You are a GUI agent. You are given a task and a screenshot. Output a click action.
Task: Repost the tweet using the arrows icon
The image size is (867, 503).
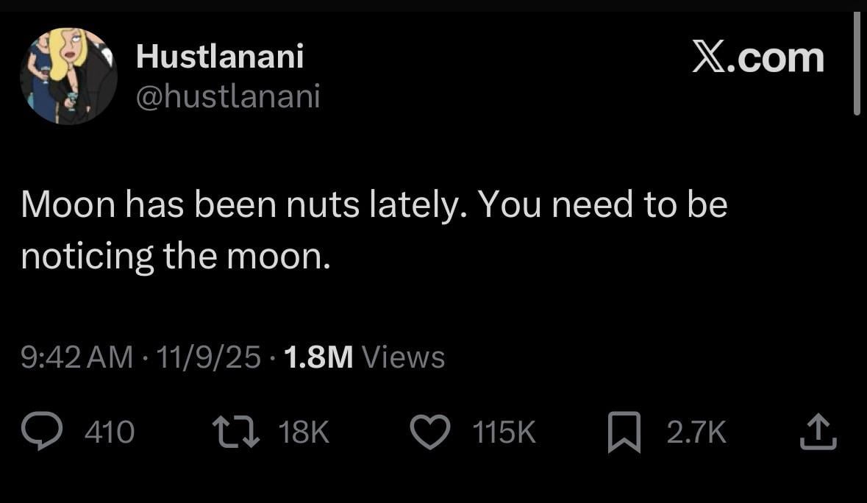[x=235, y=432]
